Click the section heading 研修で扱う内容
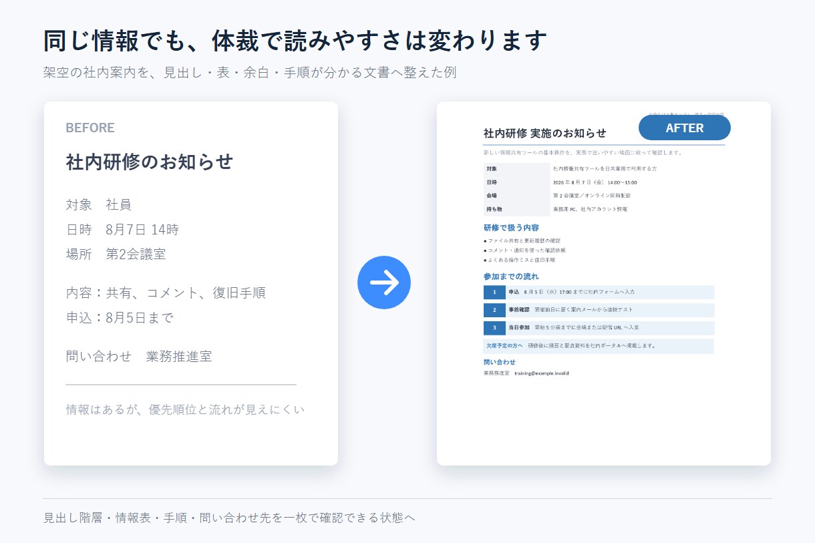This screenshot has height=543, width=815. pyautogui.click(x=511, y=228)
